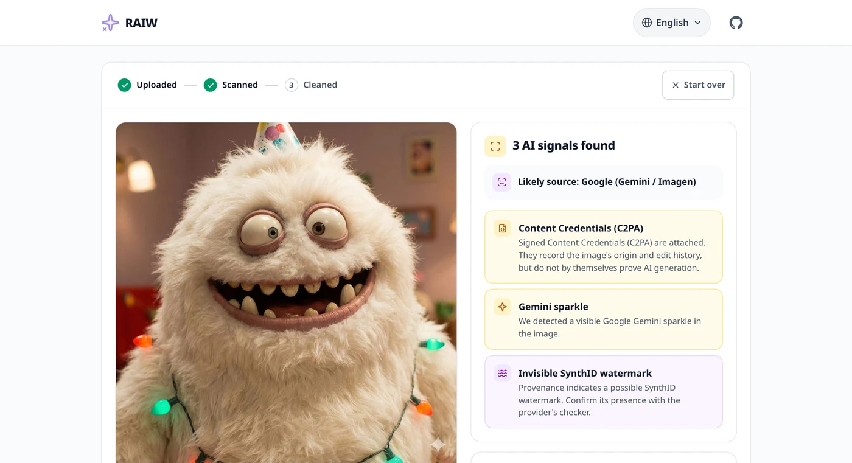Click 'Likely source: Google (Gemini / Imagen)' text
Screen dimensions: 852x463
click(607, 182)
